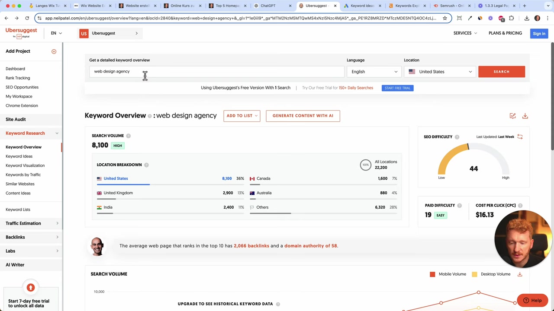The height and width of the screenshot is (311, 554).
Task: Click the Paid Difficulty help icon
Action: tap(459, 206)
